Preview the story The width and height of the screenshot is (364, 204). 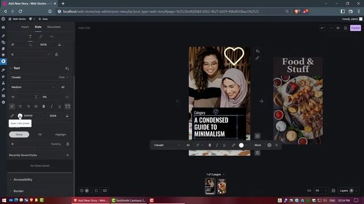pyautogui.click(x=338, y=28)
